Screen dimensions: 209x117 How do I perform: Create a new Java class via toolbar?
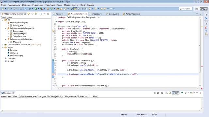(52, 9)
